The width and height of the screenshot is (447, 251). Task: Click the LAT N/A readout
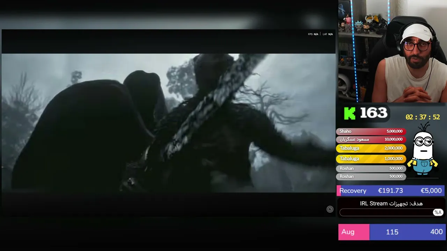click(x=328, y=34)
